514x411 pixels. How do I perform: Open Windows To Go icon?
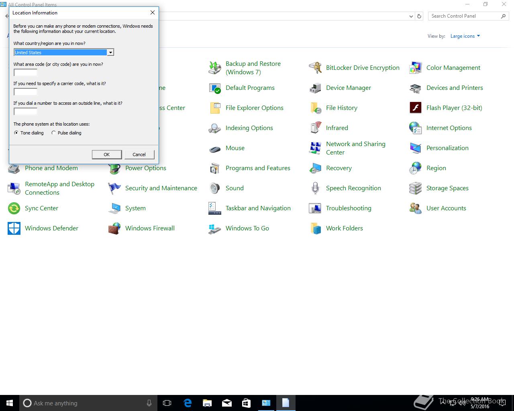[215, 228]
